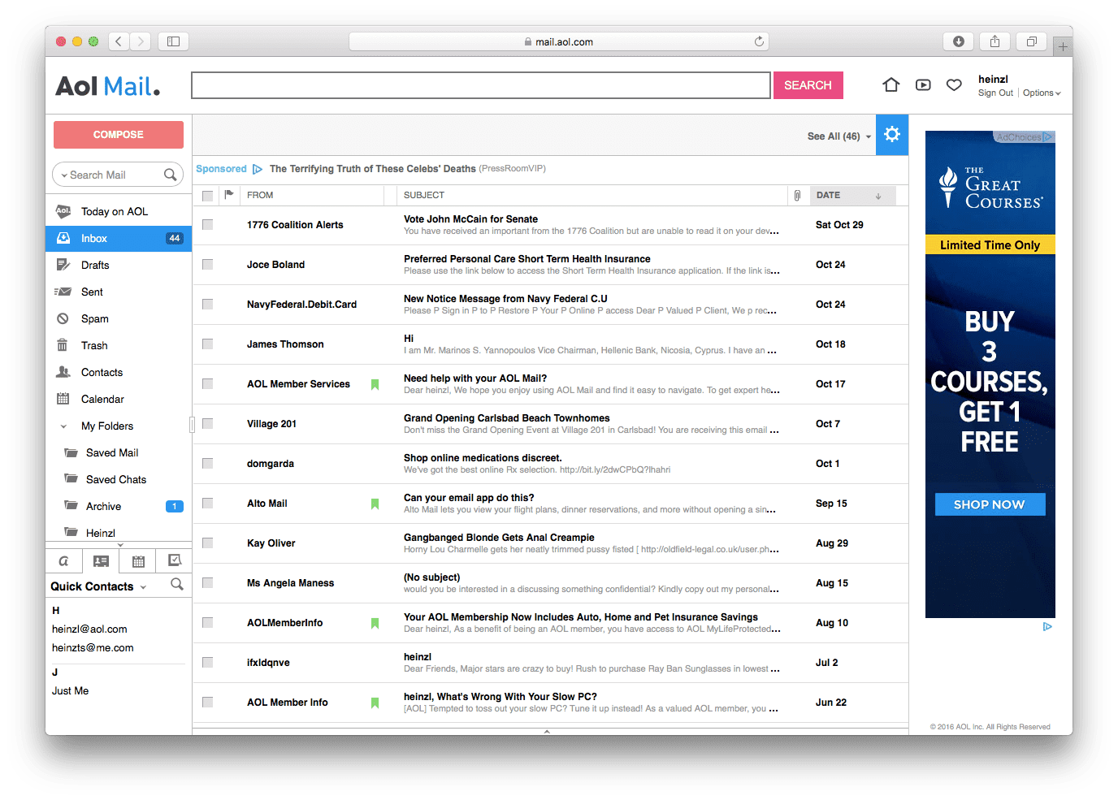Click the AdChoices icon on ad
Image resolution: width=1118 pixels, height=800 pixels.
click(x=1048, y=137)
